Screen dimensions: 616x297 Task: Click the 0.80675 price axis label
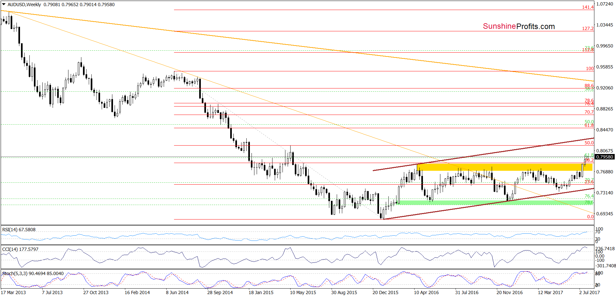point(605,151)
